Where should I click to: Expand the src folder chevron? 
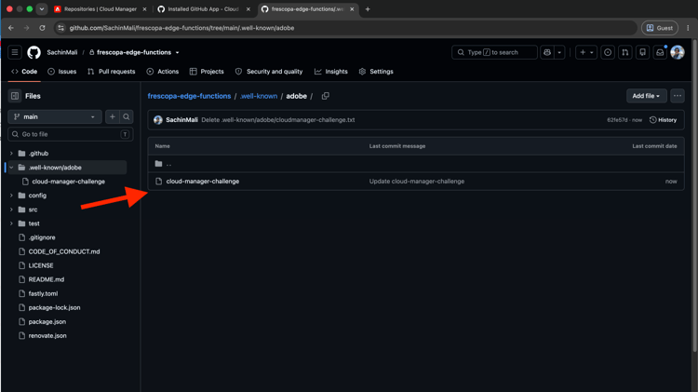[11, 210]
